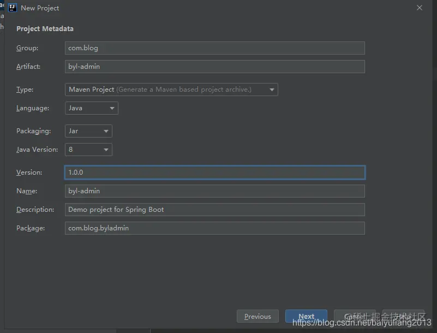Click the Language label
Viewport: 437px width, 333px height.
click(x=33, y=108)
